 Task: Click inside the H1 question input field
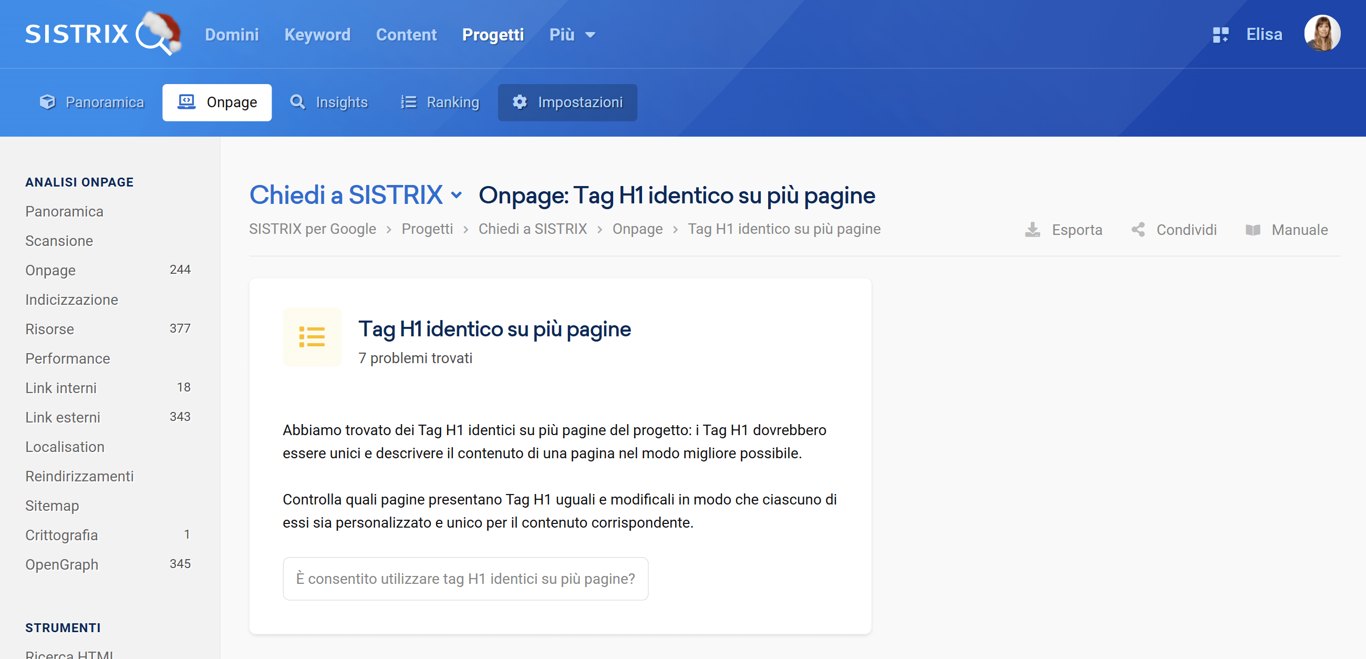click(x=465, y=579)
